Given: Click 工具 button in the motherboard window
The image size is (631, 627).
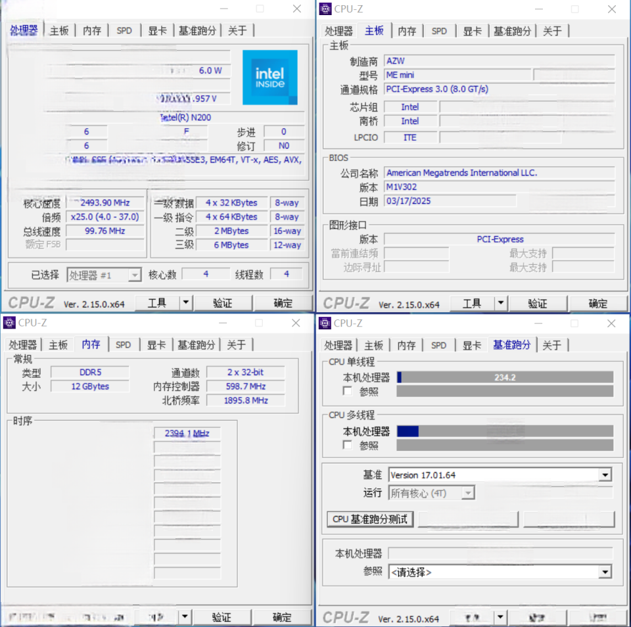Looking at the screenshot, I should tap(472, 303).
